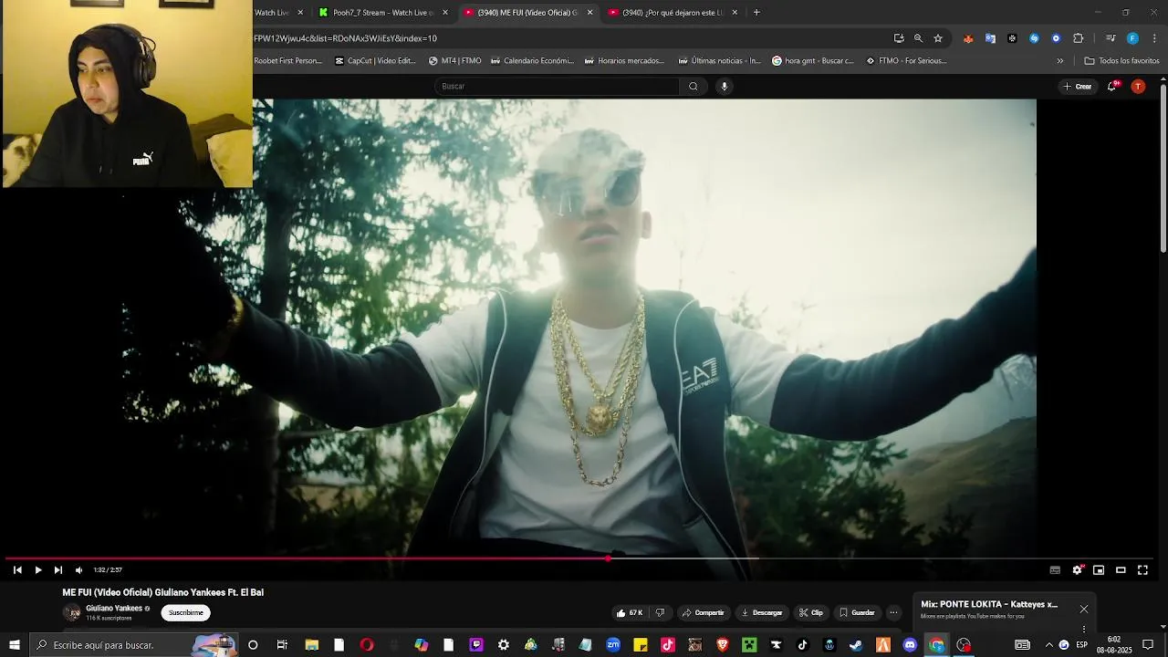Image resolution: width=1168 pixels, height=657 pixels.
Task: Open Chrome extensions puzzle menu
Action: [x=1079, y=38]
